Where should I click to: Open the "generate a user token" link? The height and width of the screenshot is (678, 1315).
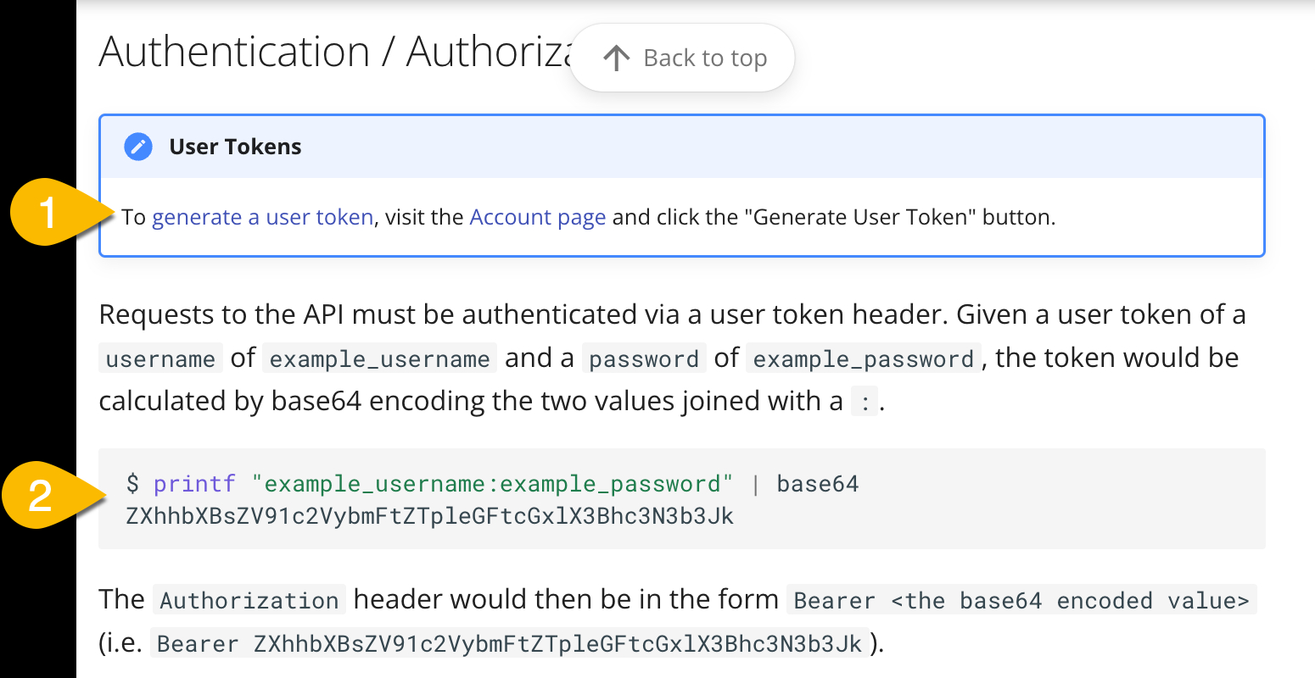[x=262, y=218]
